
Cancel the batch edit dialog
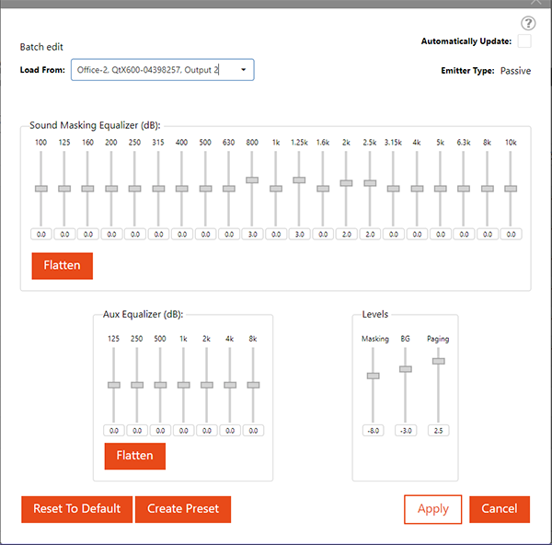tap(500, 509)
